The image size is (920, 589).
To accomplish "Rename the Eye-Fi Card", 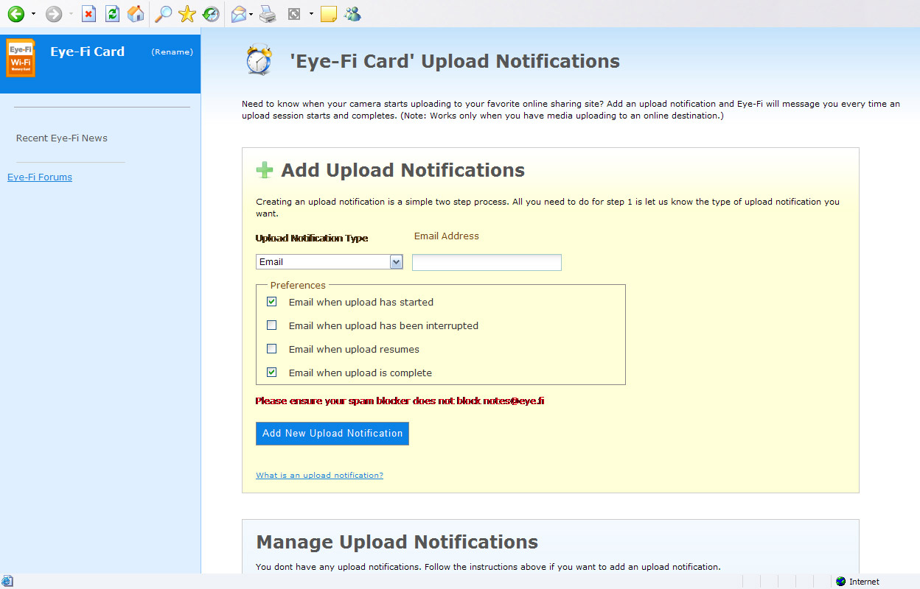I will (172, 52).
